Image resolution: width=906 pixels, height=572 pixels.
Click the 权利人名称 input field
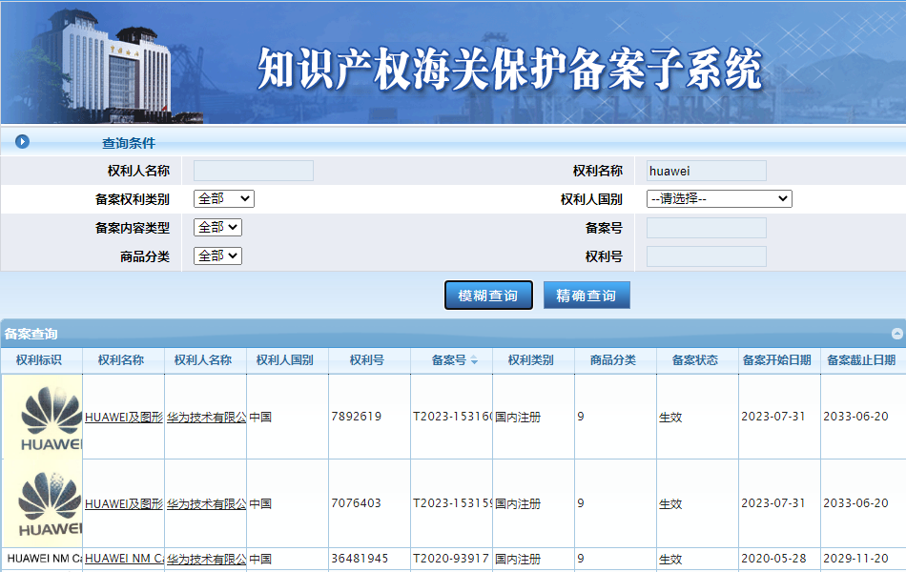(x=253, y=170)
